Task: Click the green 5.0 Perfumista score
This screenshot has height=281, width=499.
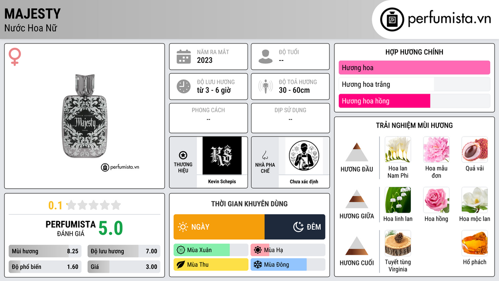Action: tap(111, 228)
